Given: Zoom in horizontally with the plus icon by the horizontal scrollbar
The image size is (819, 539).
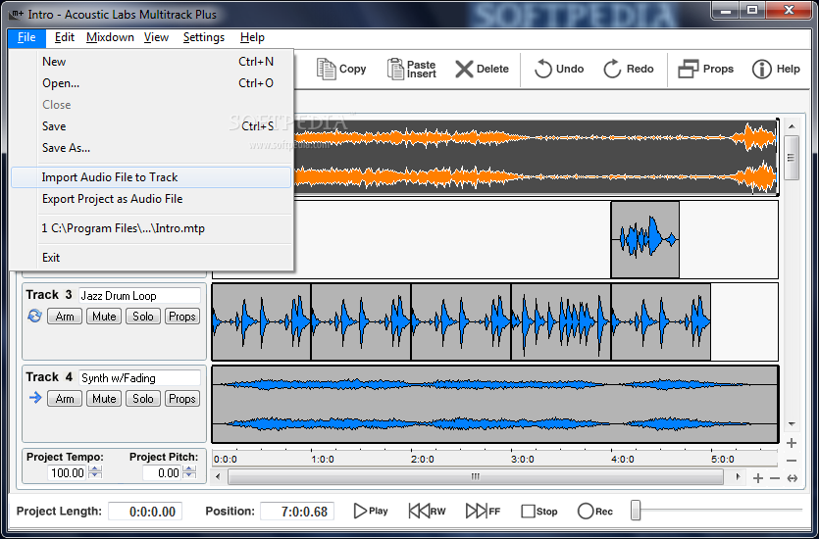Looking at the screenshot, I should [758, 478].
